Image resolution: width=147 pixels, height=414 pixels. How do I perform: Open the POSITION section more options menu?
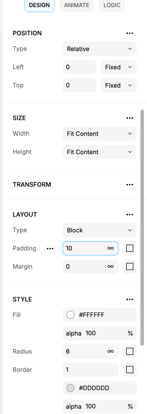[x=130, y=33]
